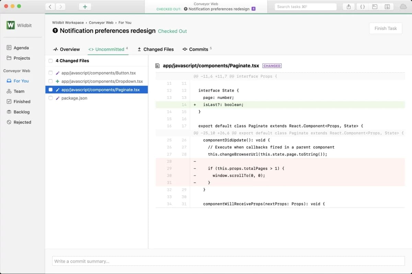The width and height of the screenshot is (412, 274).
Task: Click the commit summary input field
Action: tap(228, 261)
